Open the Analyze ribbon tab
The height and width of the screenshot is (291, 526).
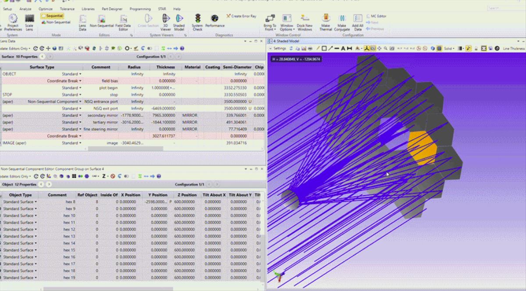coord(25,9)
